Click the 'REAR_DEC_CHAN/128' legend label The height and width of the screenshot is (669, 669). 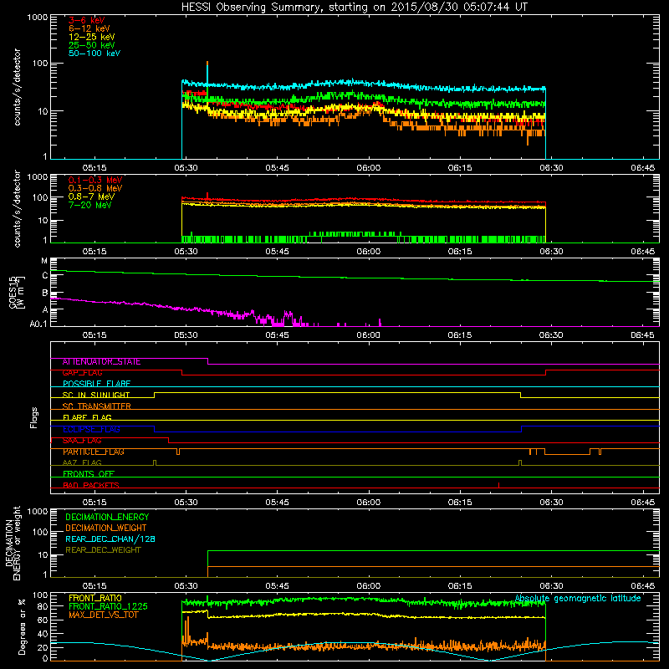click(x=110, y=539)
